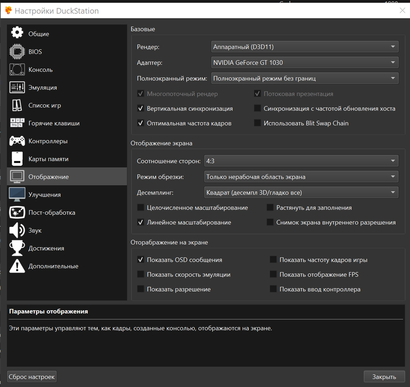410x387 pixels.
Task: Go to the Эмуляция section
Action: (x=67, y=88)
